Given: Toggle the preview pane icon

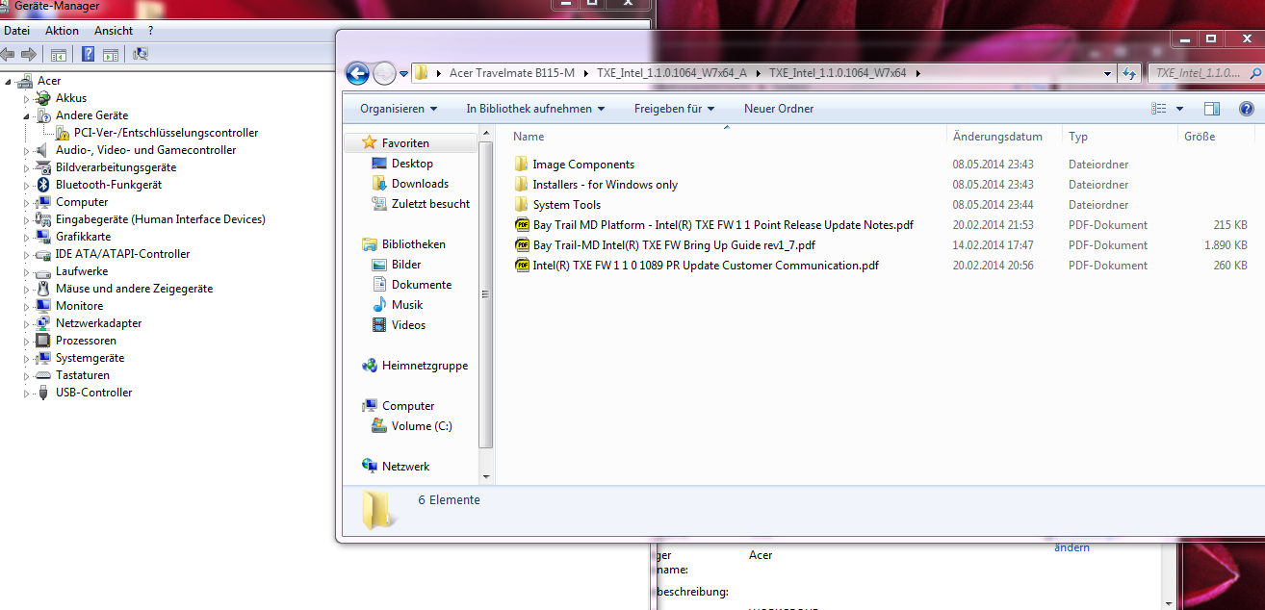Looking at the screenshot, I should click(1212, 109).
